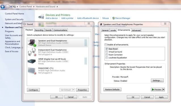Expand the Control Panel breadcrumb arrow
The width and height of the screenshot is (181, 106).
34,7
